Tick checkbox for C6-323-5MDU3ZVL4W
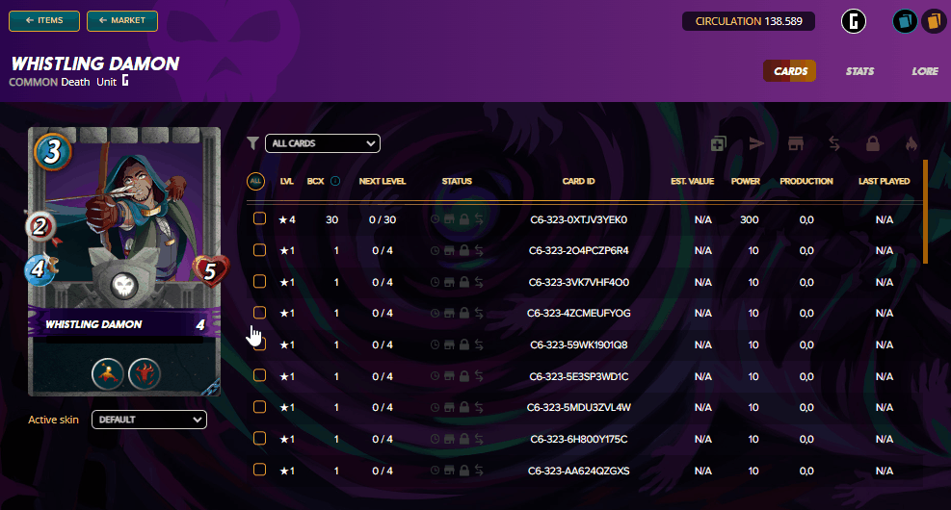 (x=259, y=406)
